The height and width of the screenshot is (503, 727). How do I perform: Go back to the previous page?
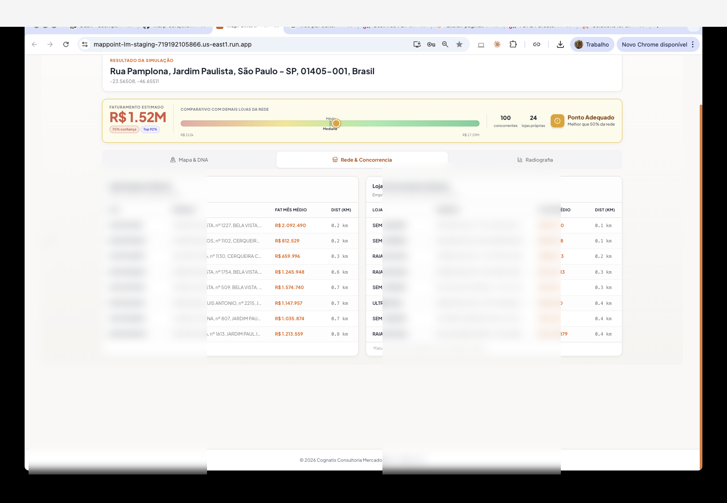pyautogui.click(x=34, y=44)
